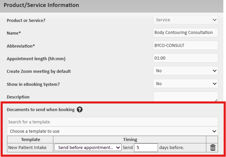Click the Timing column header

click(130, 140)
